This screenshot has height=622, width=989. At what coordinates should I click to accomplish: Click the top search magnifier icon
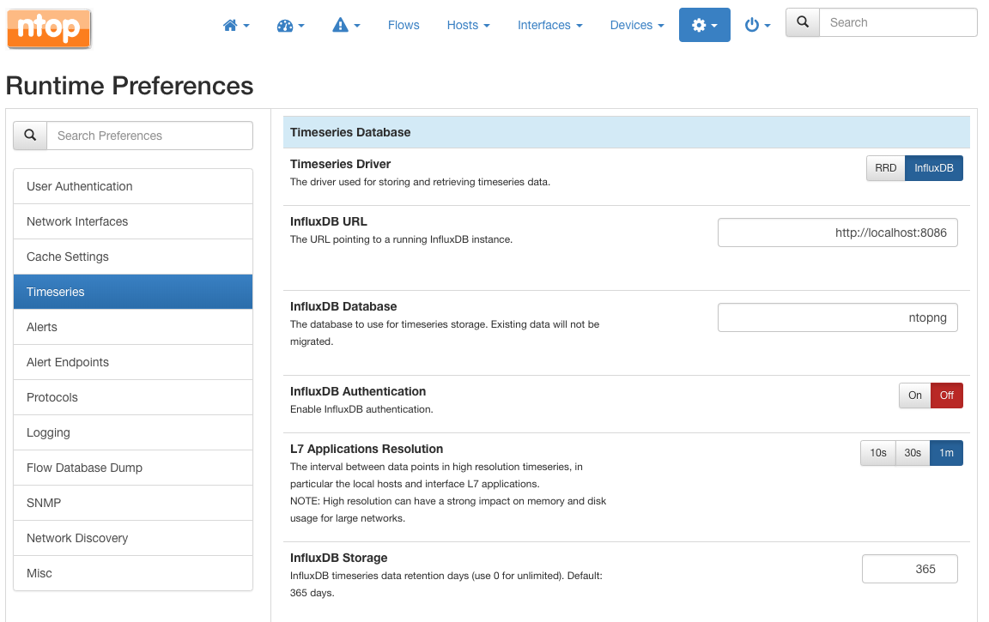803,22
